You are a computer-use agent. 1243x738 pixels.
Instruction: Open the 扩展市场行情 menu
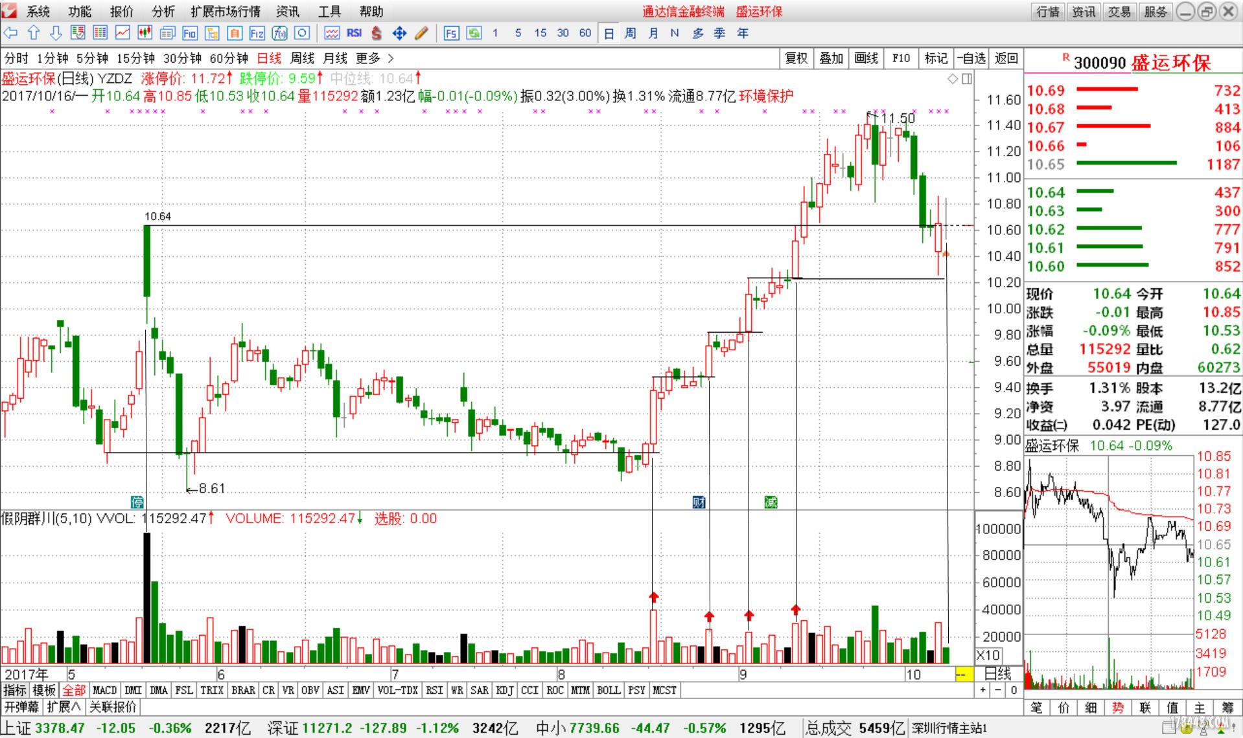click(x=226, y=12)
